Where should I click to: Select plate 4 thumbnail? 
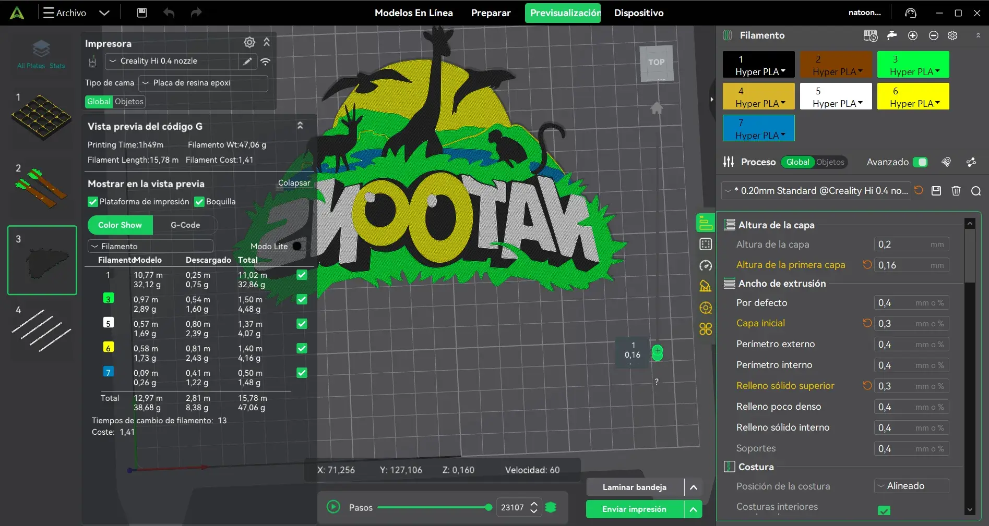click(x=42, y=329)
